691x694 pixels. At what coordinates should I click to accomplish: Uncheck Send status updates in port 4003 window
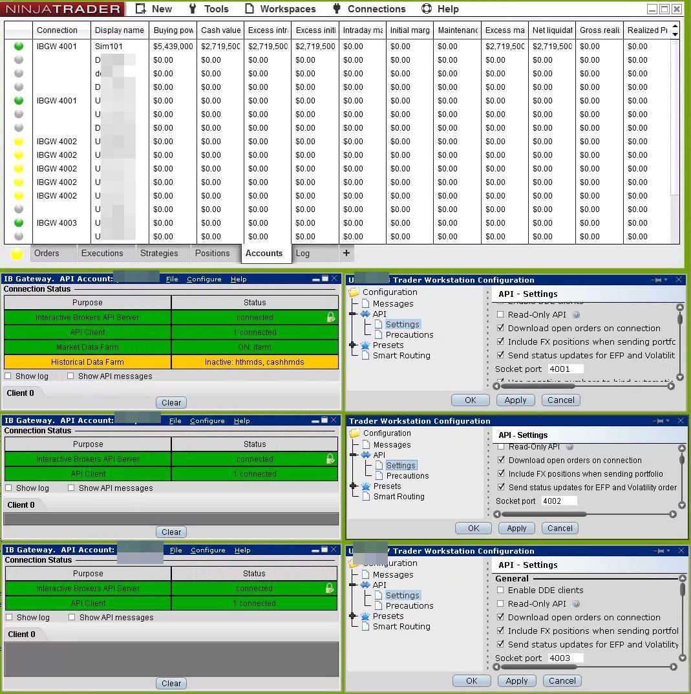(x=500, y=644)
